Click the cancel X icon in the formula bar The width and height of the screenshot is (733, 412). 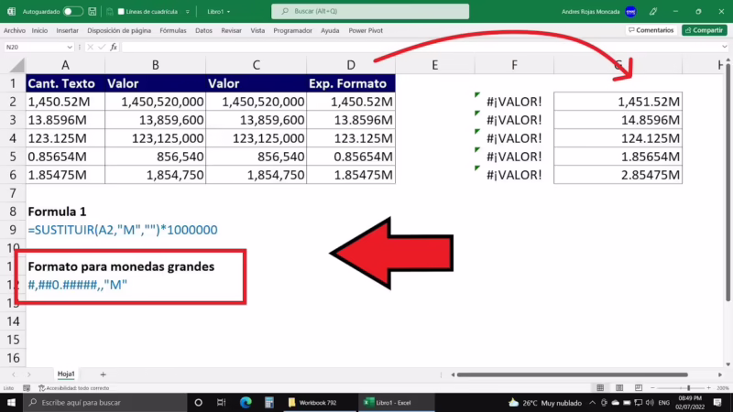coord(90,48)
